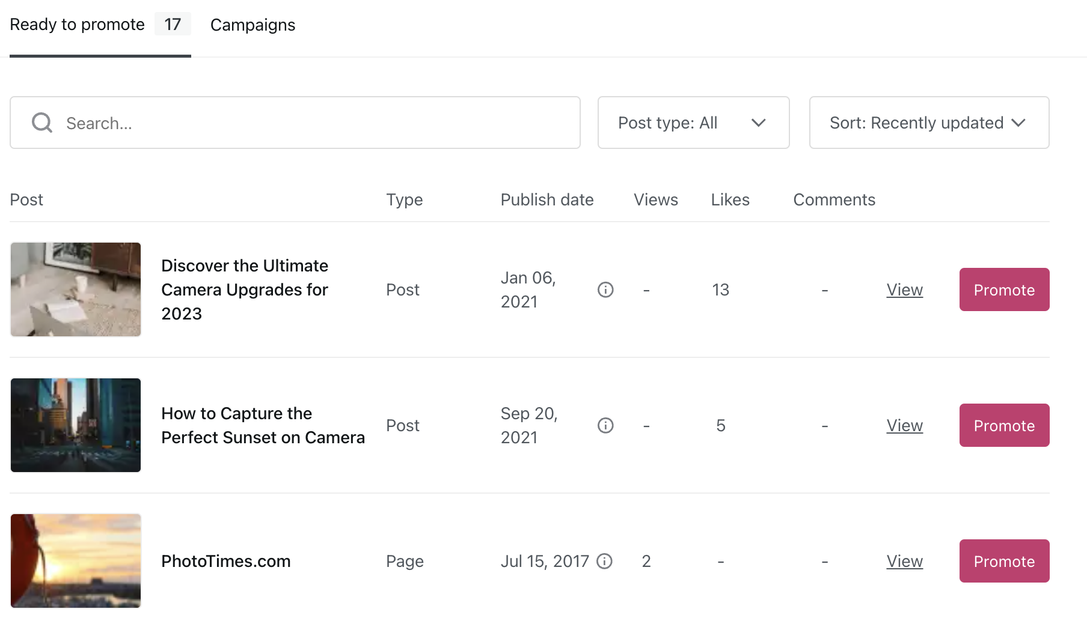The image size is (1087, 621).
Task: Click the search magnifier icon
Action: (x=42, y=123)
